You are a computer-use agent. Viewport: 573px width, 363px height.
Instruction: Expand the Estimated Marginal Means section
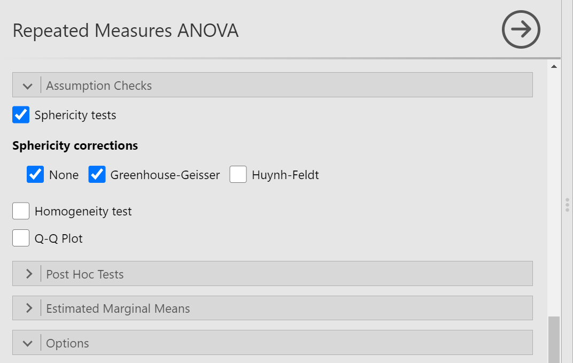273,308
